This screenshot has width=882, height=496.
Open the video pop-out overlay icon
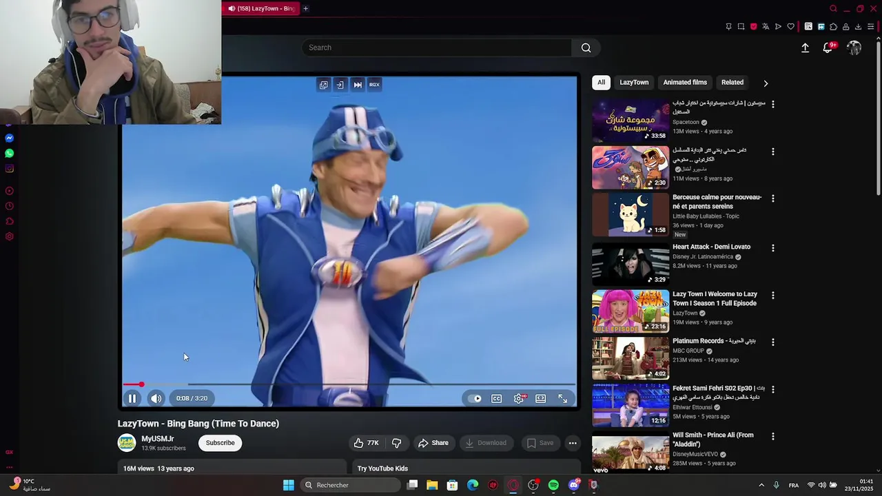pyautogui.click(x=323, y=85)
